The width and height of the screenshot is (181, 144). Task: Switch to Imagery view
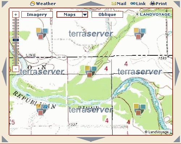(37, 14)
